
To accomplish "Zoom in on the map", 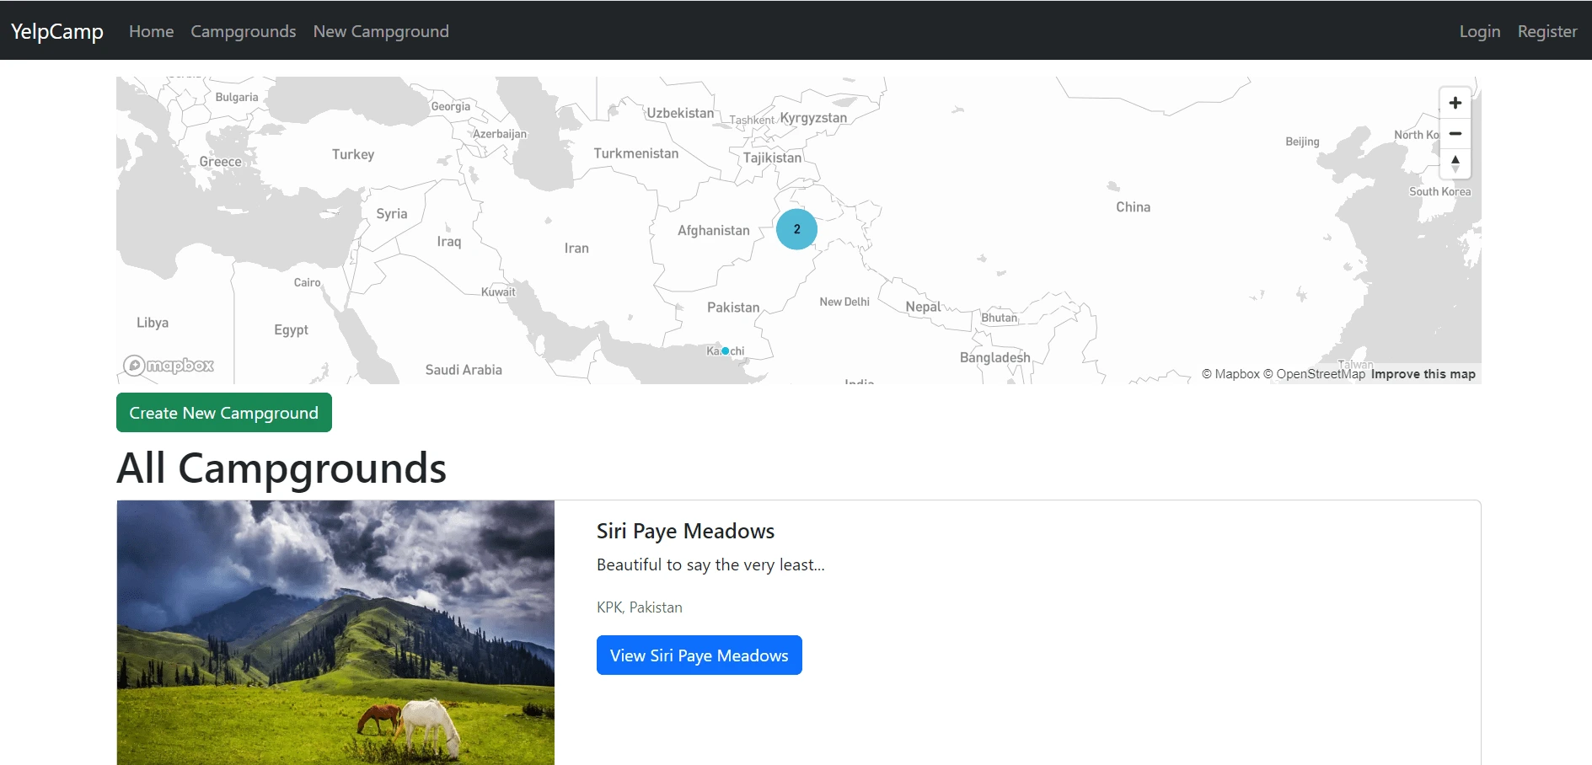I will pos(1455,103).
